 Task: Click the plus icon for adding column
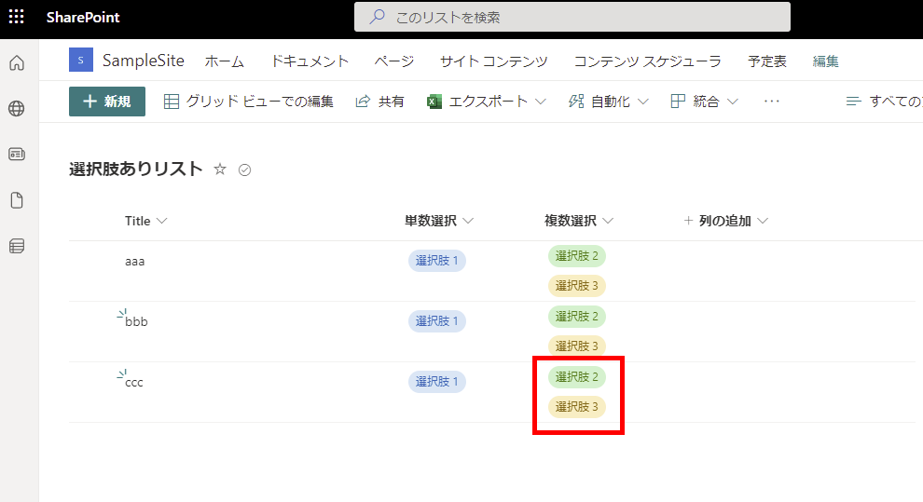[x=688, y=221]
